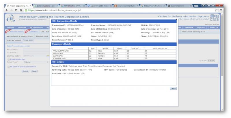Open the Enquiries menu
This screenshot has width=231, height=118.
(22, 28)
